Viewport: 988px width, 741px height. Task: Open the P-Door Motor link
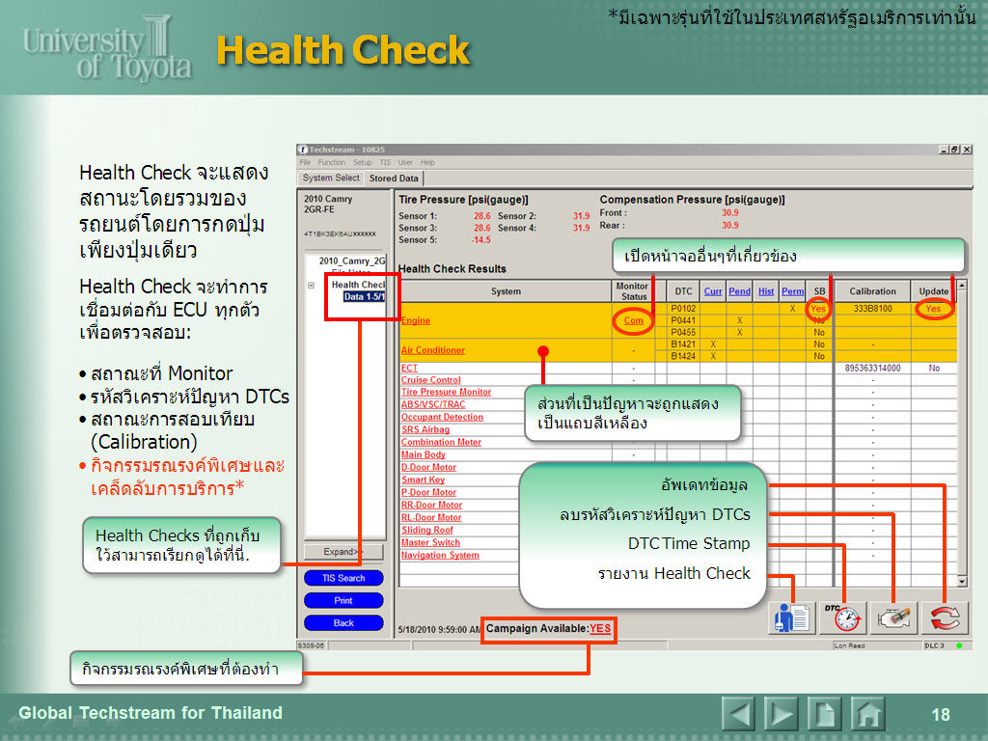click(429, 493)
